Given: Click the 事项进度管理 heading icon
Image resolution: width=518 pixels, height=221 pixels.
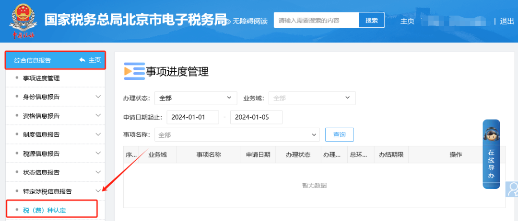Looking at the screenshot, I should [x=134, y=71].
